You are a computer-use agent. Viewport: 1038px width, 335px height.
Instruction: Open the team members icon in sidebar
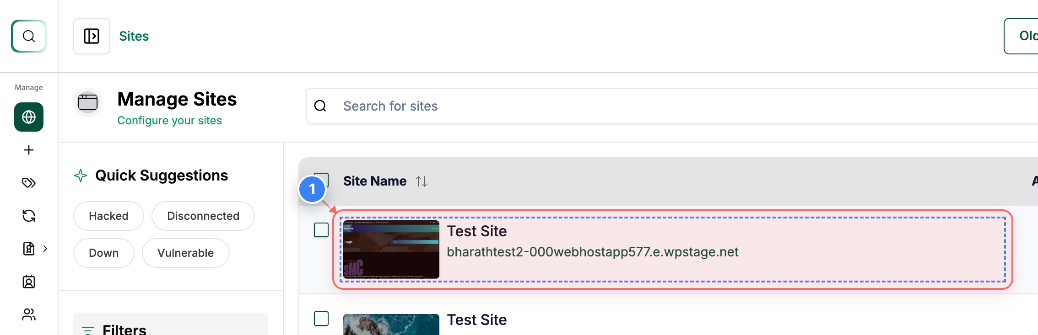[x=28, y=314]
